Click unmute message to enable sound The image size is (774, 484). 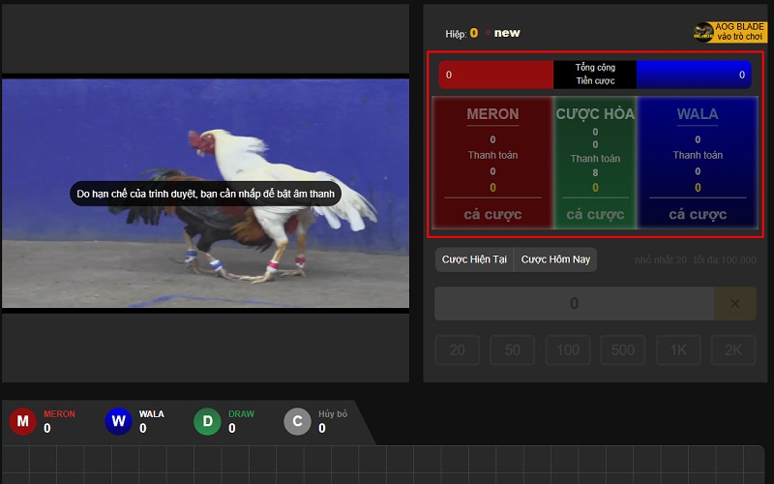[206, 194]
